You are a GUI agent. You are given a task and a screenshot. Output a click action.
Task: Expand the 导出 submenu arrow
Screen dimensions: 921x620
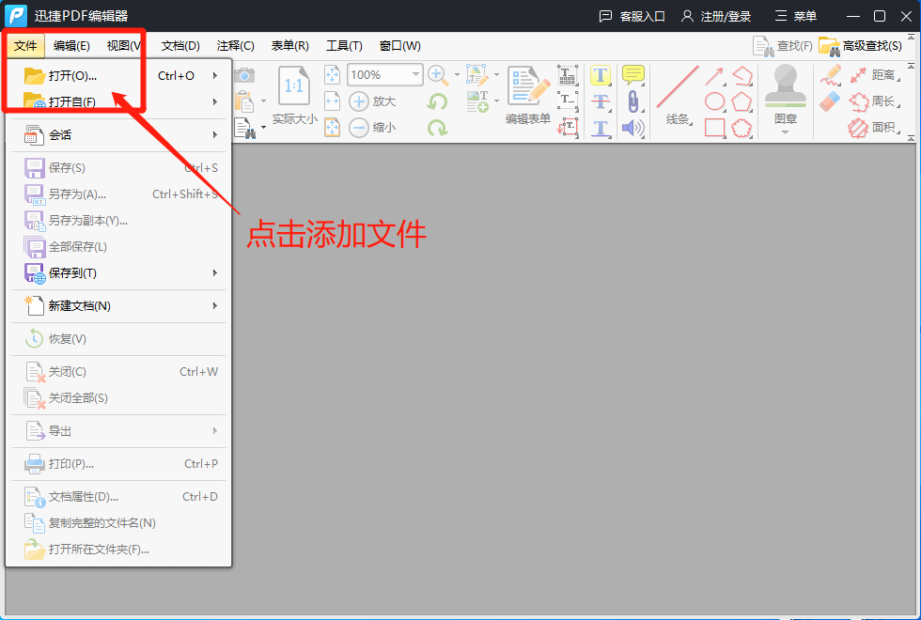pos(215,430)
